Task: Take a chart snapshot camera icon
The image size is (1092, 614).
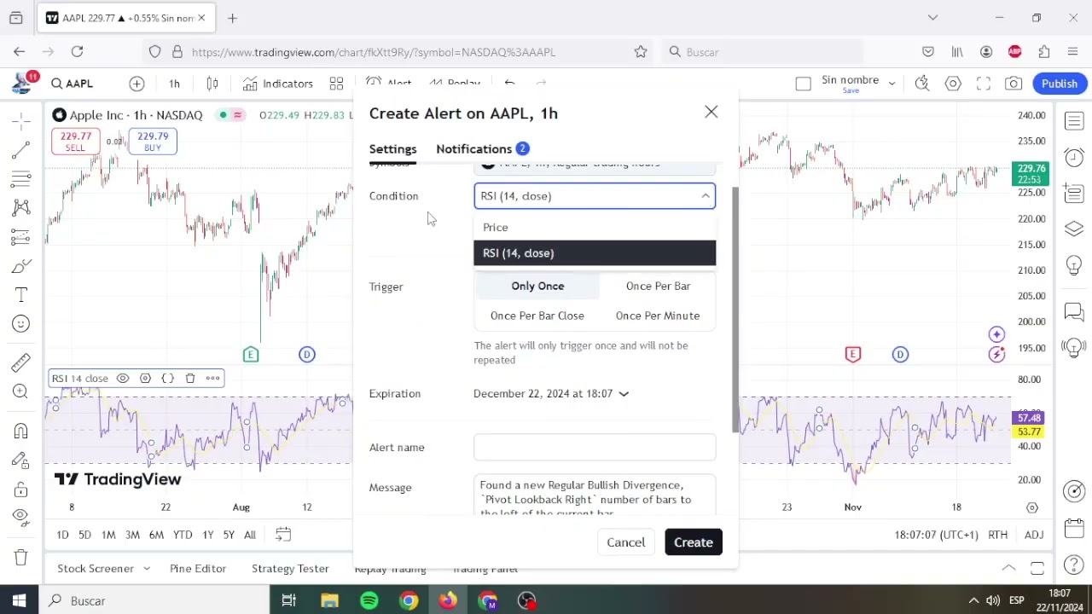Action: tap(1014, 84)
